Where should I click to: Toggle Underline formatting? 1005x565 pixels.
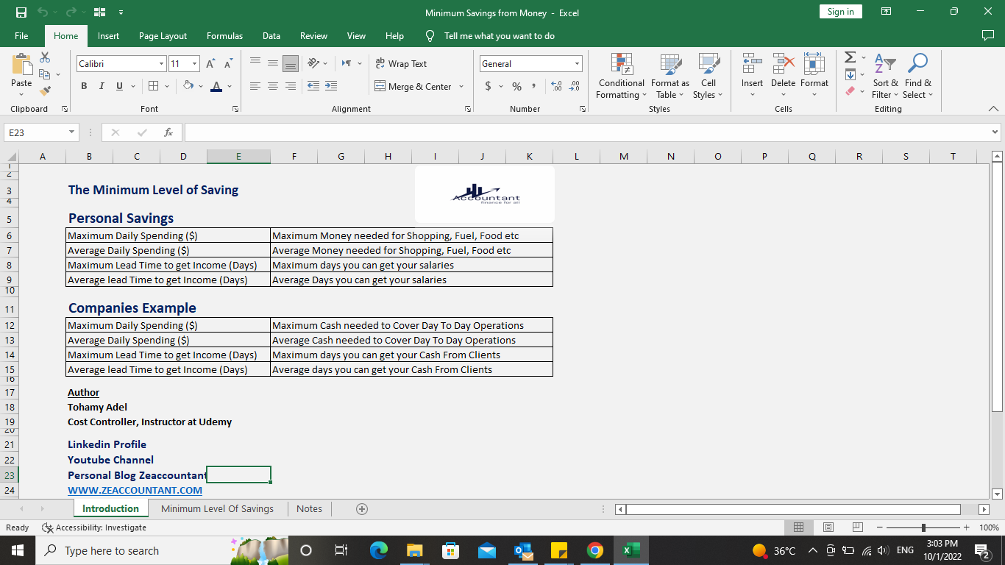coord(119,86)
